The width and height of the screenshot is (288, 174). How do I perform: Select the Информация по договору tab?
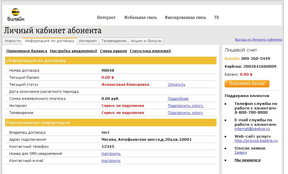[x=49, y=41]
